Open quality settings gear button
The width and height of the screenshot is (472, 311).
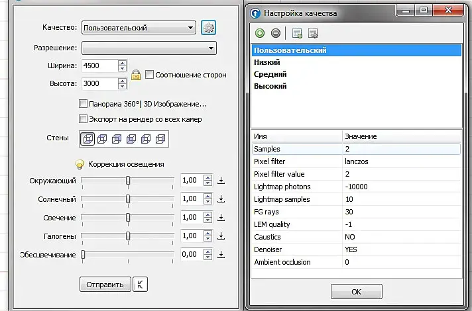[208, 28]
